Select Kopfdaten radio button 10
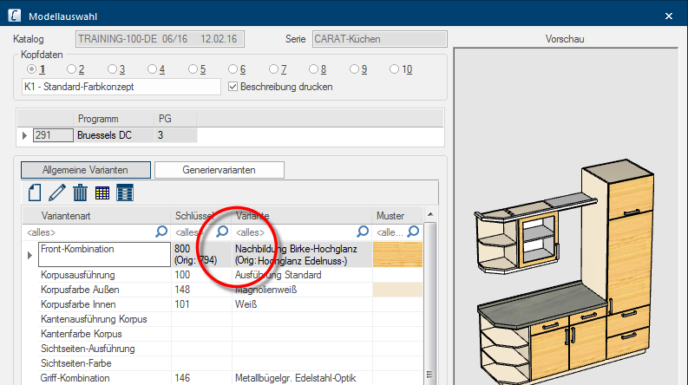 click(x=395, y=69)
